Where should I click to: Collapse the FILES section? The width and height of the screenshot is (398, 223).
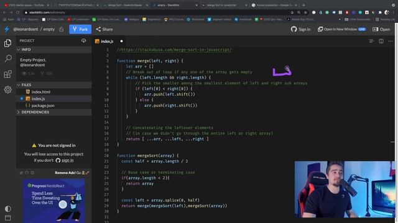pyautogui.click(x=54, y=85)
